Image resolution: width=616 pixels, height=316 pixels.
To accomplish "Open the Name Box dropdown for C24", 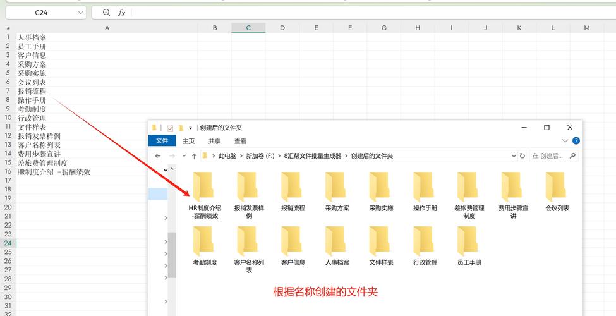I will click(x=81, y=13).
